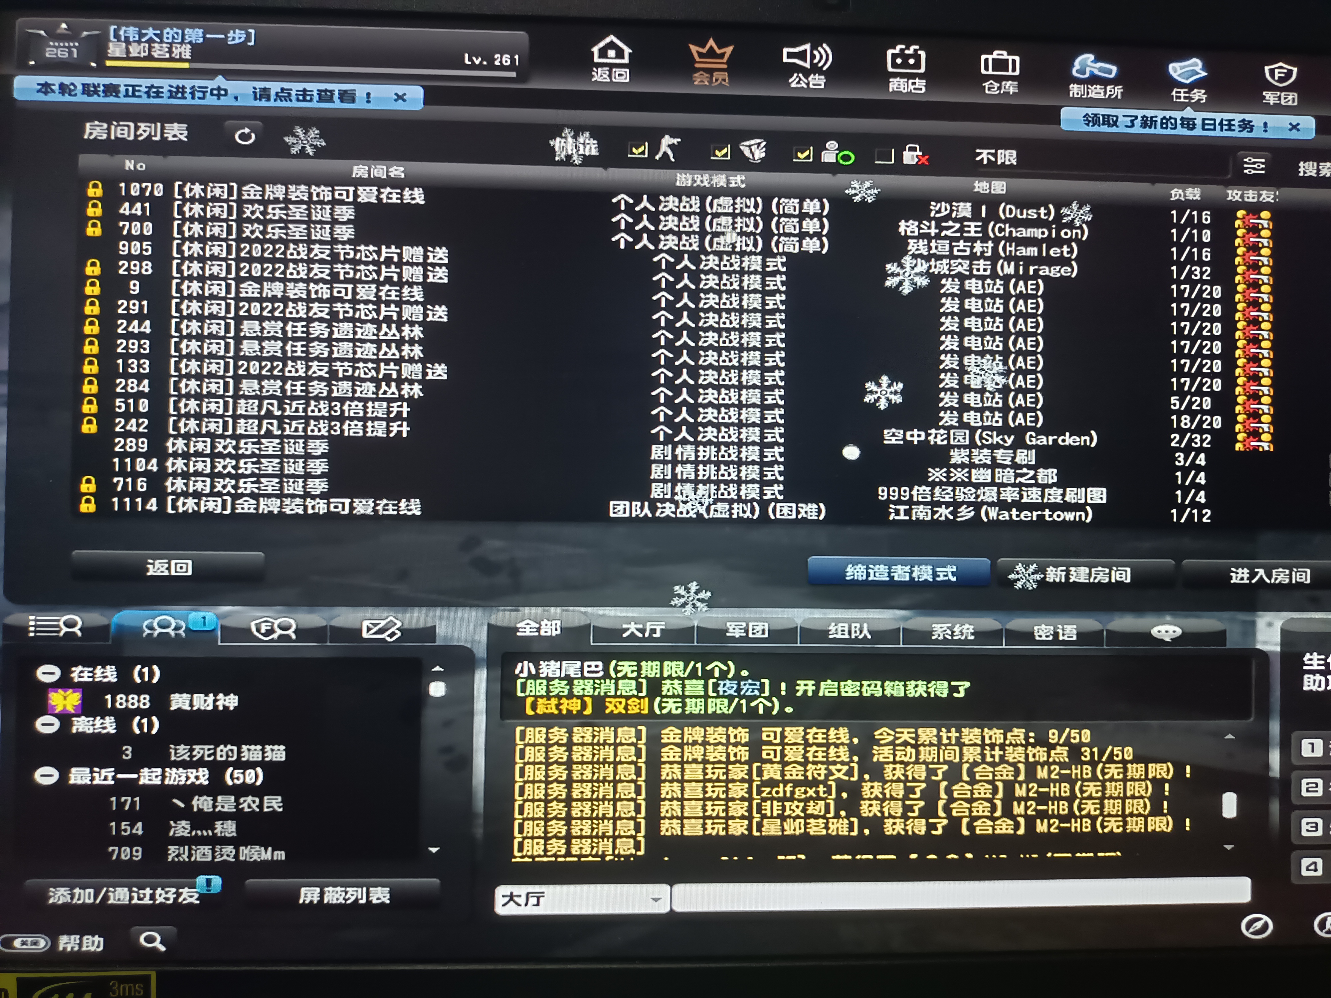This screenshot has width=1331, height=998.
Task: Open the 制造所 workshop icon
Action: point(1095,77)
